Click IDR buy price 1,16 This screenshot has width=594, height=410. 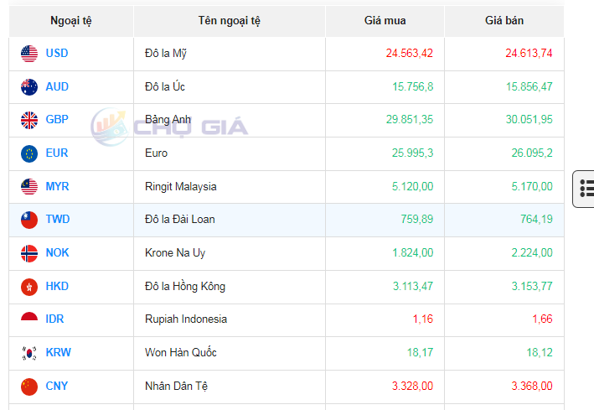click(x=423, y=319)
